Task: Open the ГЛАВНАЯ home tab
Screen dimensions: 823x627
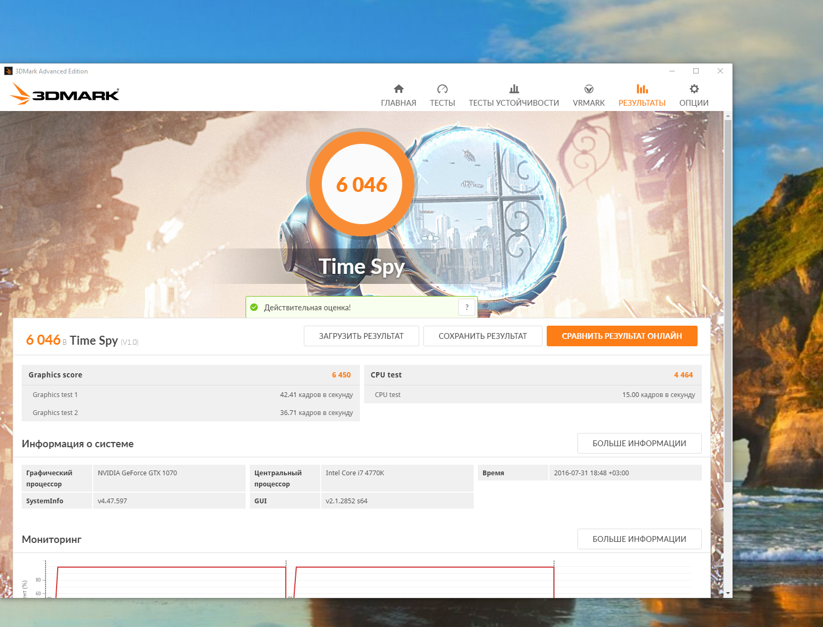Action: (399, 96)
